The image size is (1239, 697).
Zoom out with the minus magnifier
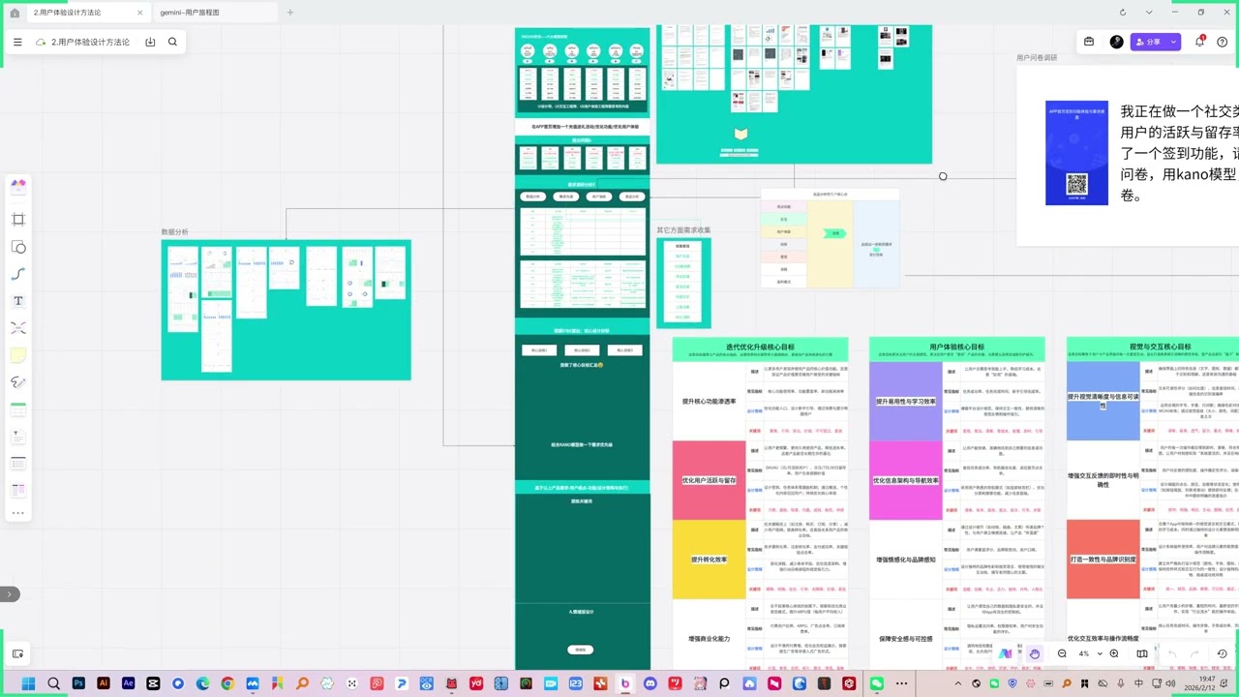click(1062, 653)
